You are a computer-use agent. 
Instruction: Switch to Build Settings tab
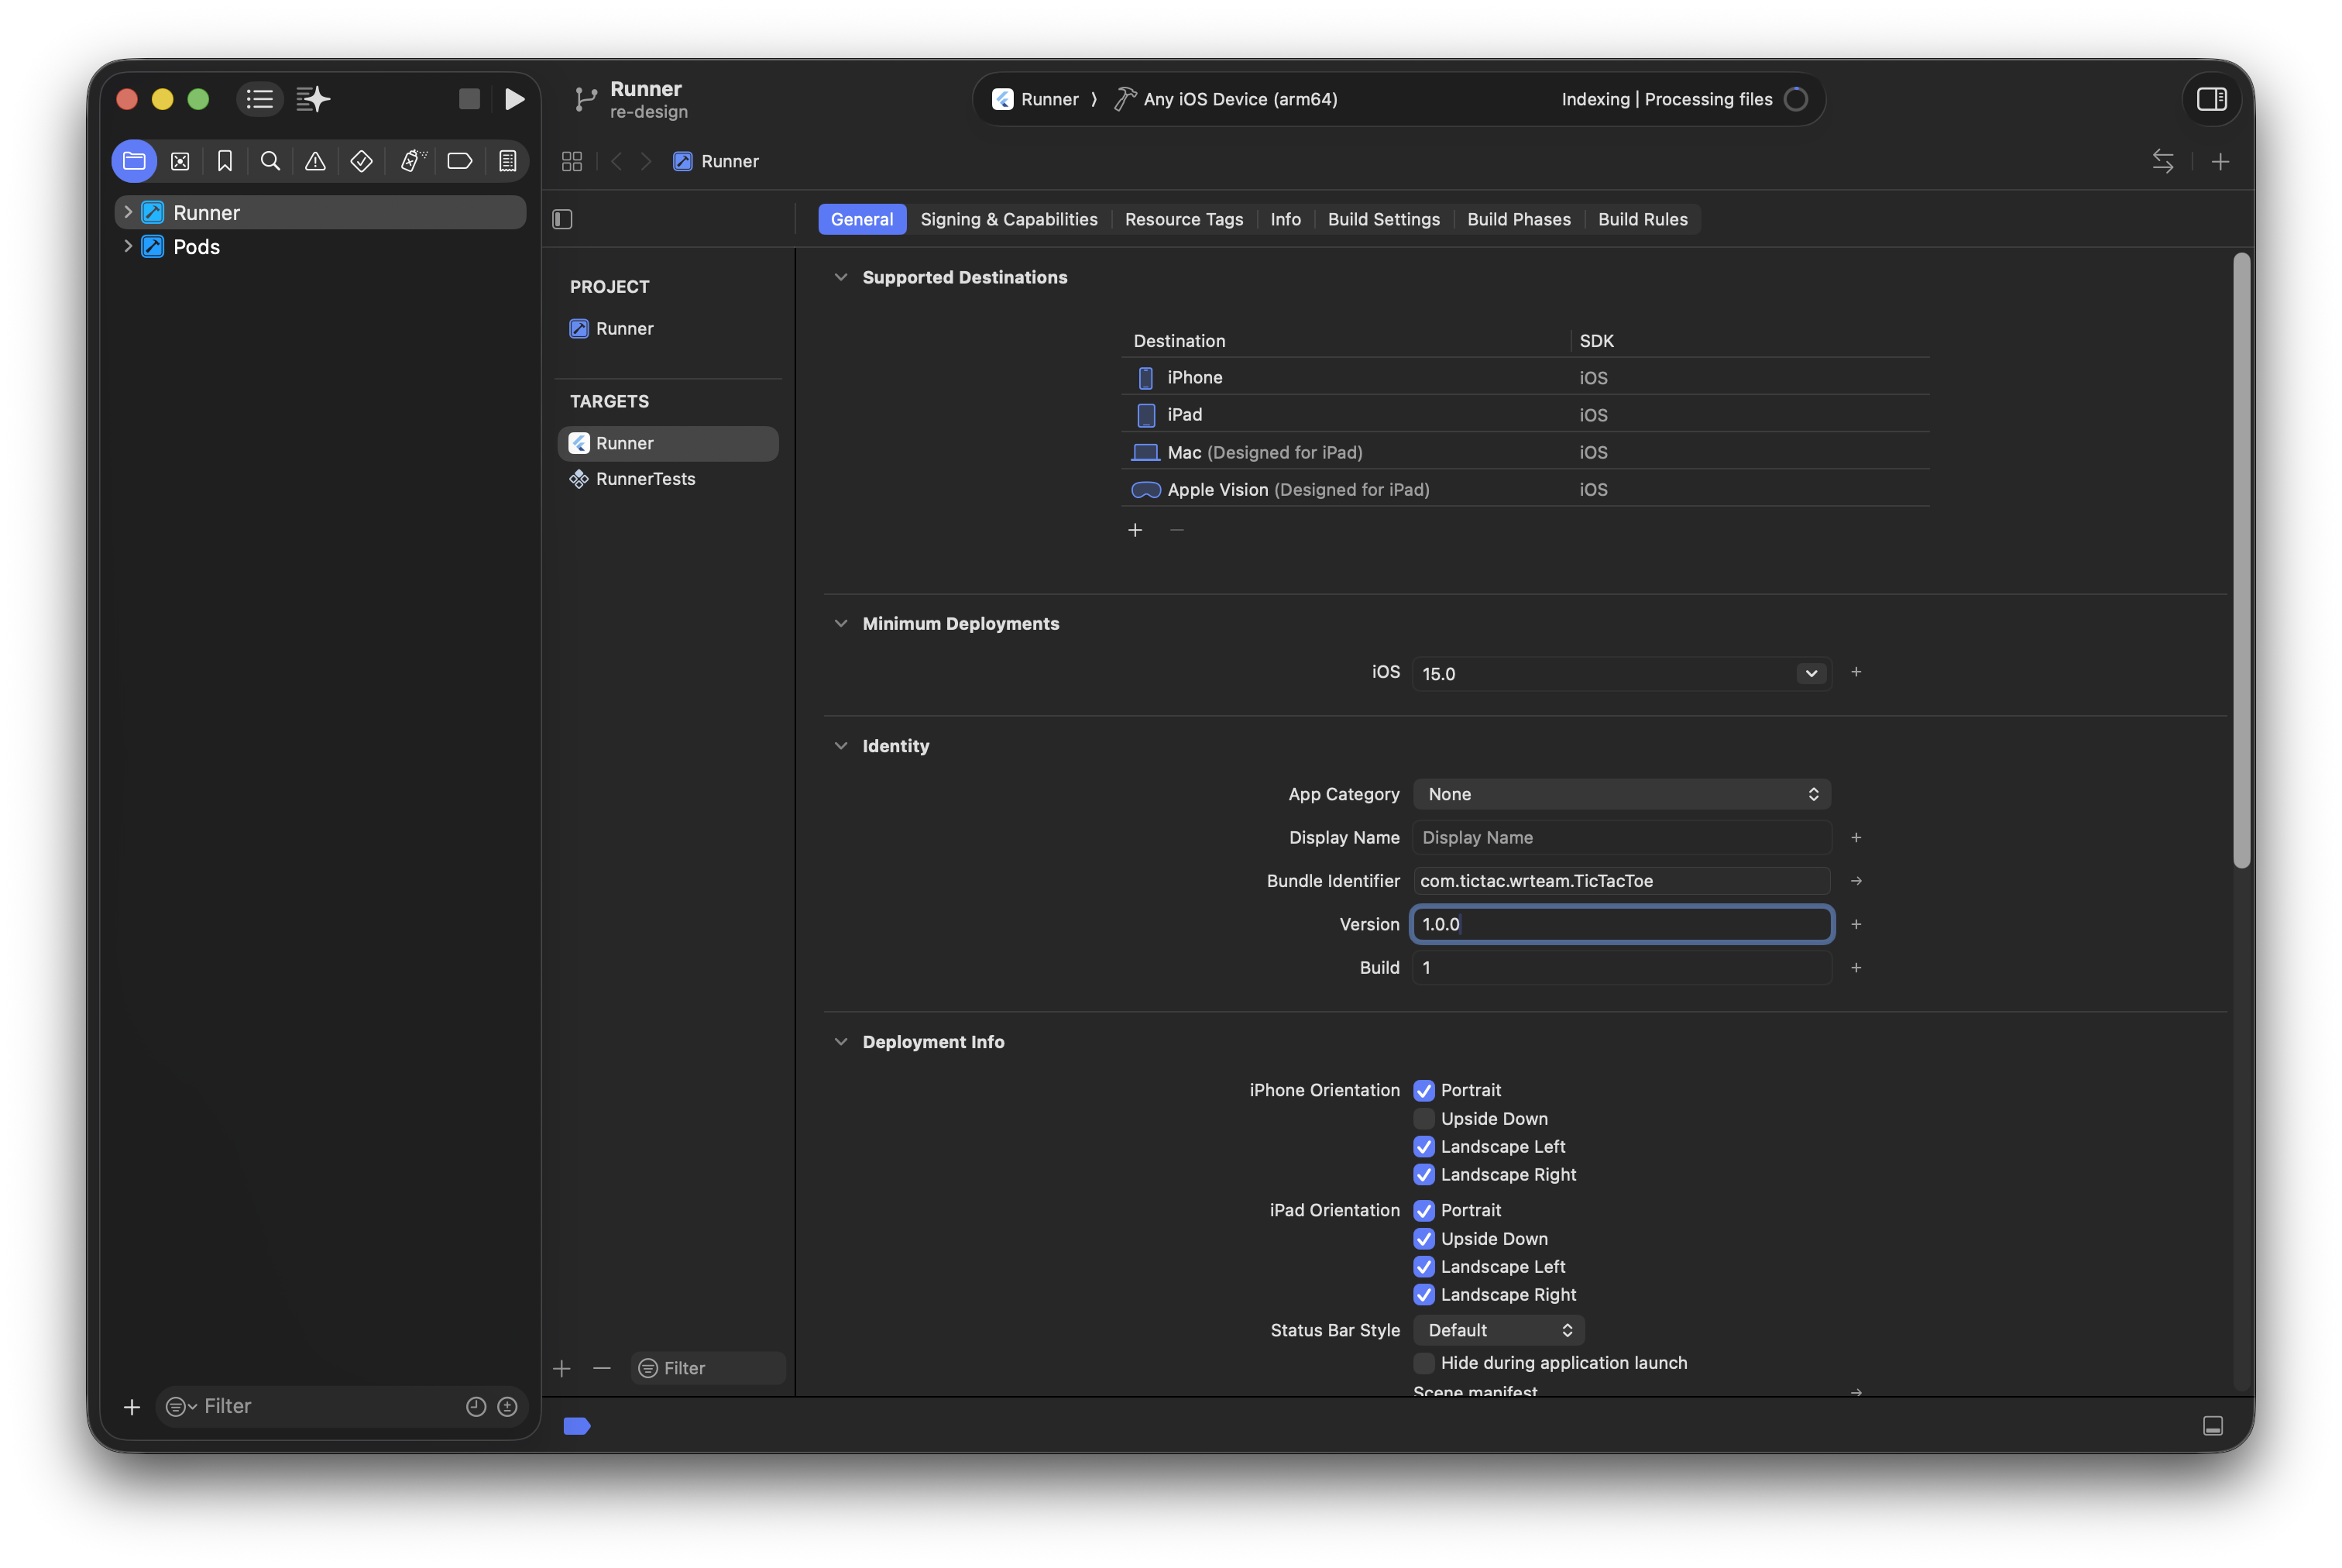1383,219
